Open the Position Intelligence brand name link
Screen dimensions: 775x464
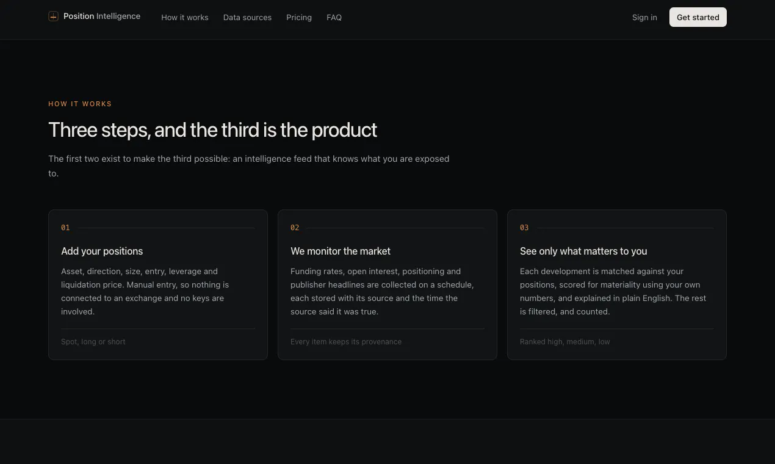pos(102,16)
